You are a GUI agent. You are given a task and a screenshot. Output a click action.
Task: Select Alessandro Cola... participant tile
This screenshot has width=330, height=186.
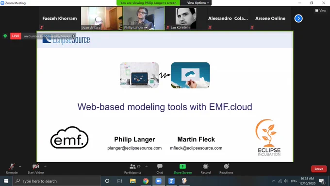(x=228, y=18)
